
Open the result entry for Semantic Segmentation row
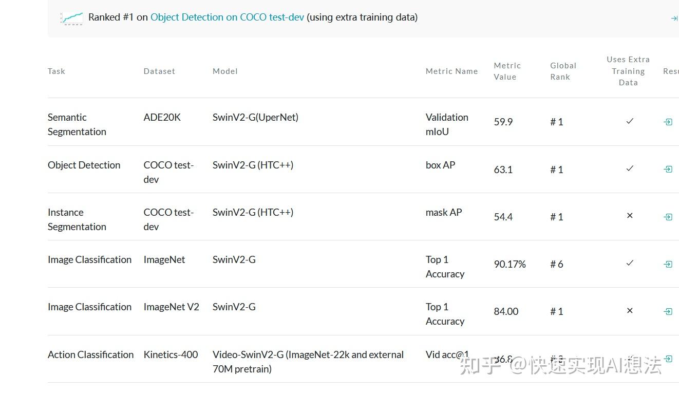click(x=668, y=122)
